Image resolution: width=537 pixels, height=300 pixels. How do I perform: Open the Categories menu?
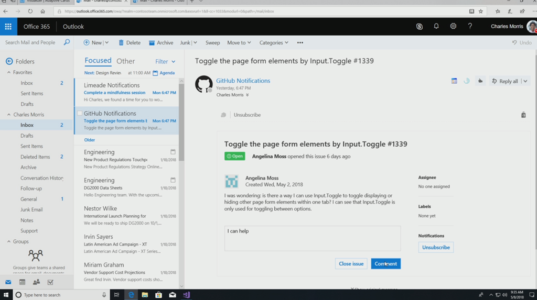pos(274,43)
